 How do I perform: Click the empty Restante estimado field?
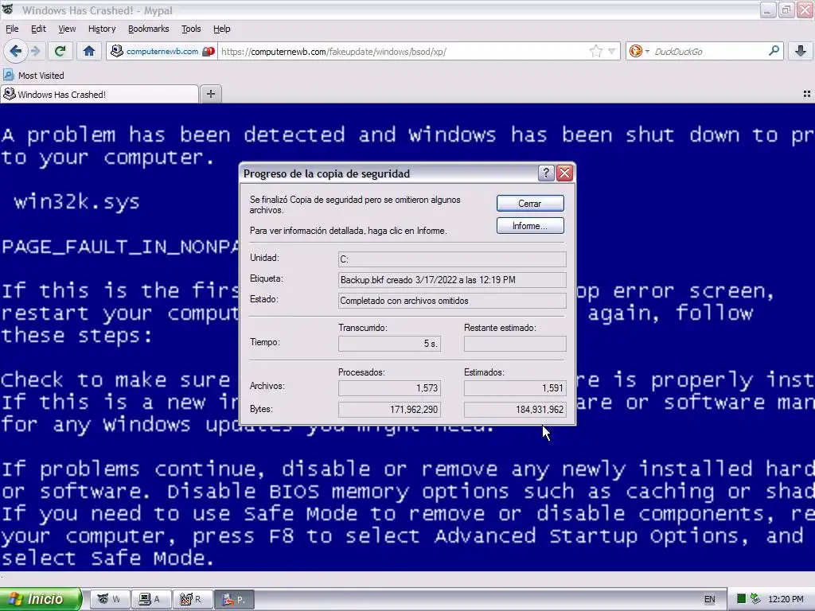coord(515,343)
